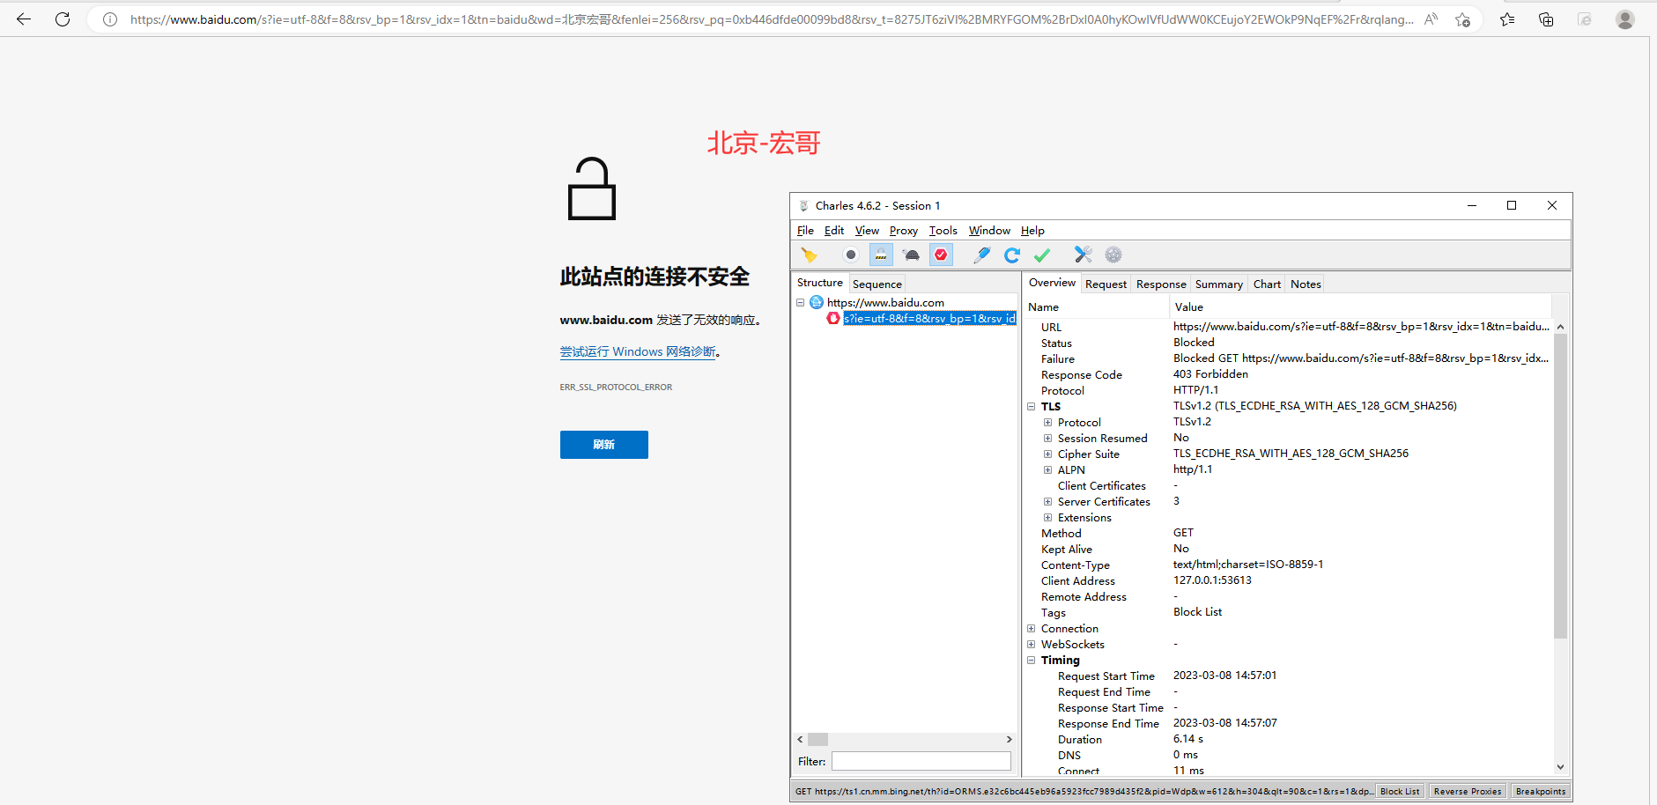1657x805 pixels.
Task: Expand the Cipher Suite row
Action: [x=1048, y=454]
